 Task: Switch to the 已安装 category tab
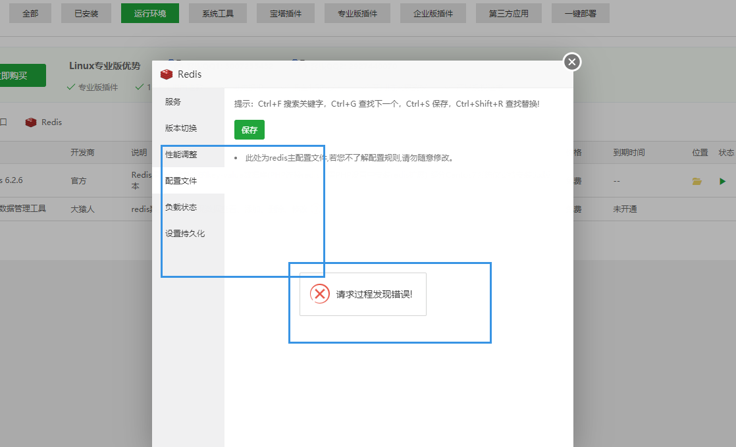(86, 14)
